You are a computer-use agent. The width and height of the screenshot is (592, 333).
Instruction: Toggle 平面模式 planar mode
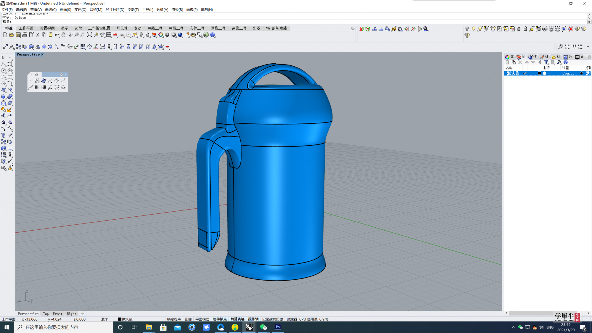point(202,319)
